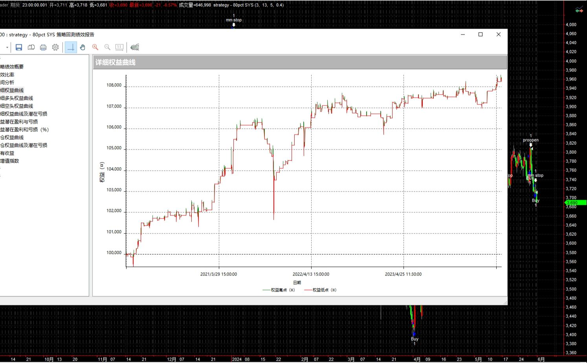Click the proopen marker on price chart
This screenshot has width=587, height=363.
coord(530,140)
